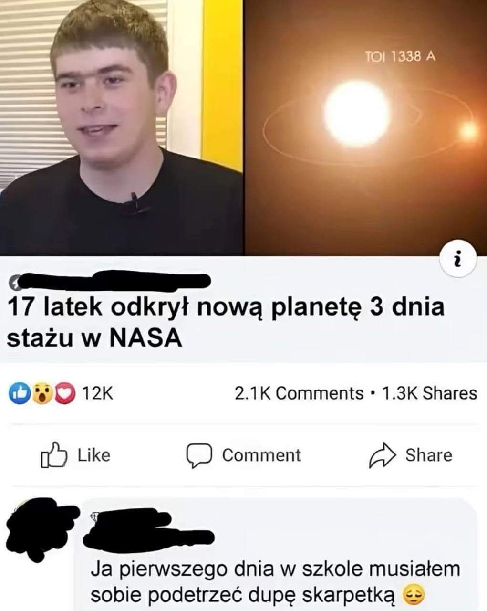Click the sad emoji in comment
The image size is (487, 611).
(x=412, y=595)
